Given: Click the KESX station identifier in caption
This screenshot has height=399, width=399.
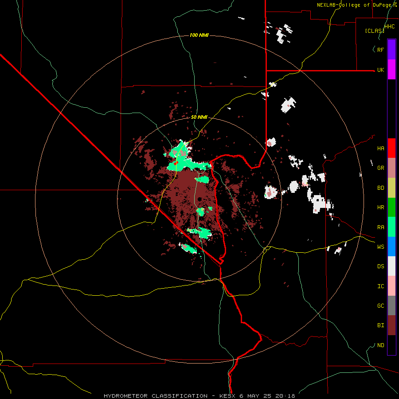Looking at the screenshot, I should pos(228,396).
